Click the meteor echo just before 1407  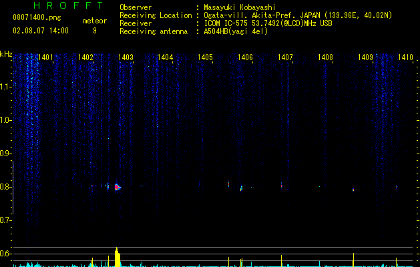[x=282, y=185]
